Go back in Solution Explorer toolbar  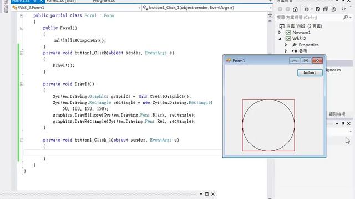click(x=280, y=9)
